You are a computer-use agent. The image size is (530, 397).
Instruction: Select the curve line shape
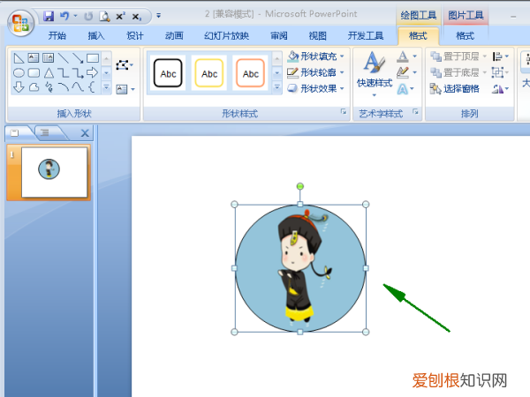pos(78,87)
